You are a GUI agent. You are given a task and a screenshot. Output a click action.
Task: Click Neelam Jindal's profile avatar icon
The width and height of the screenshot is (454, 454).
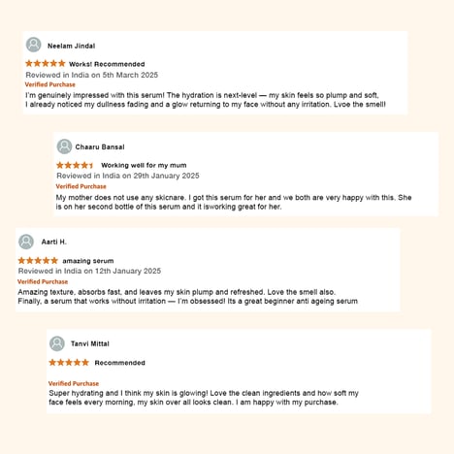(34, 45)
